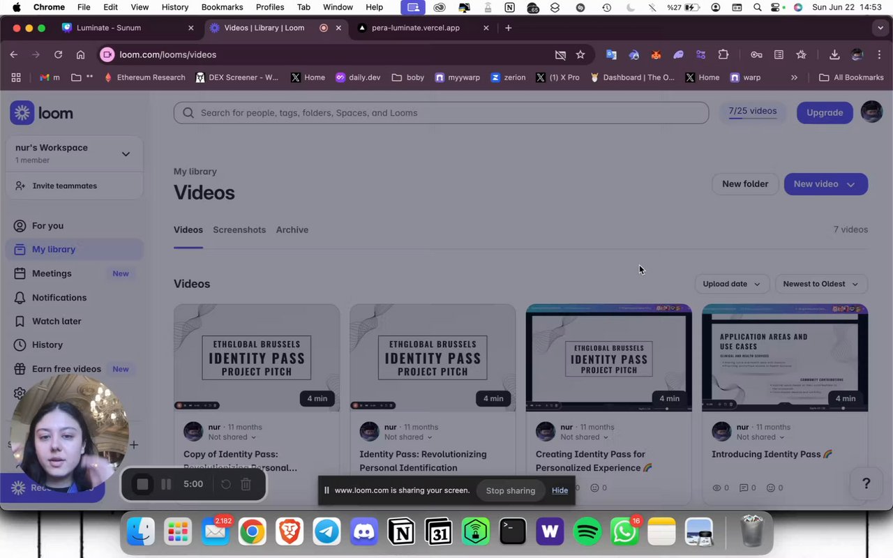893x558 pixels.
Task: Expand nur's Workspace switcher
Action: tap(74, 153)
